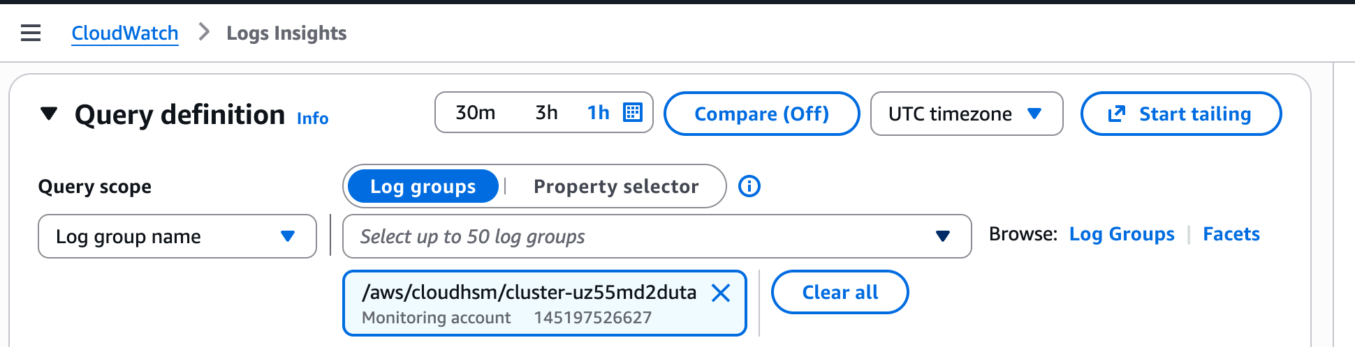Open the Log group name dropdown
Screen dimensions: 1355x347
tap(177, 237)
